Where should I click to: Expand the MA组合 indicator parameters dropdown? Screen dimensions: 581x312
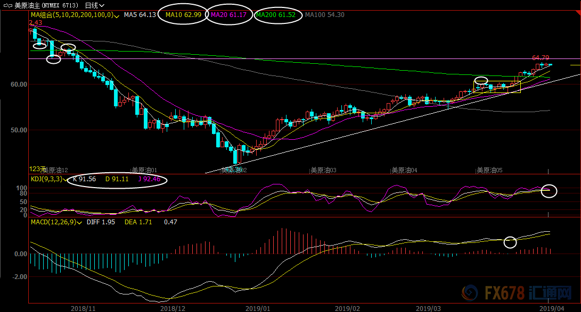pyautogui.click(x=117, y=15)
